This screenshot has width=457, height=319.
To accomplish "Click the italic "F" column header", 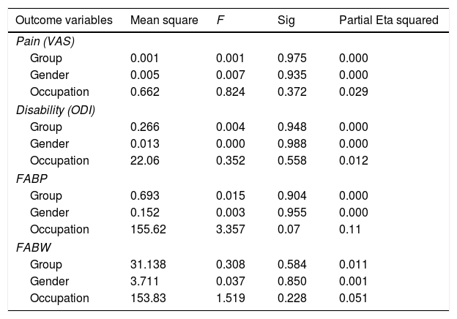I will [220, 20].
